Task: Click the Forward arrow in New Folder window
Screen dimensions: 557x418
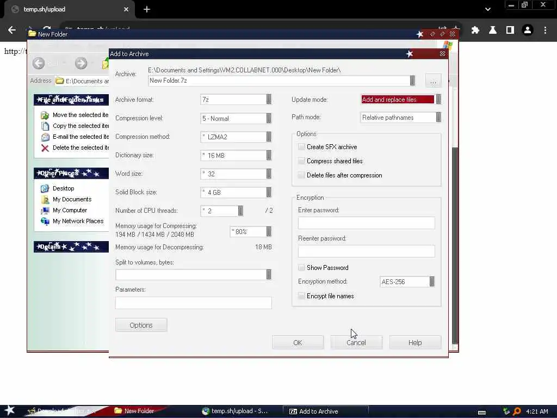Action: pyautogui.click(x=81, y=64)
